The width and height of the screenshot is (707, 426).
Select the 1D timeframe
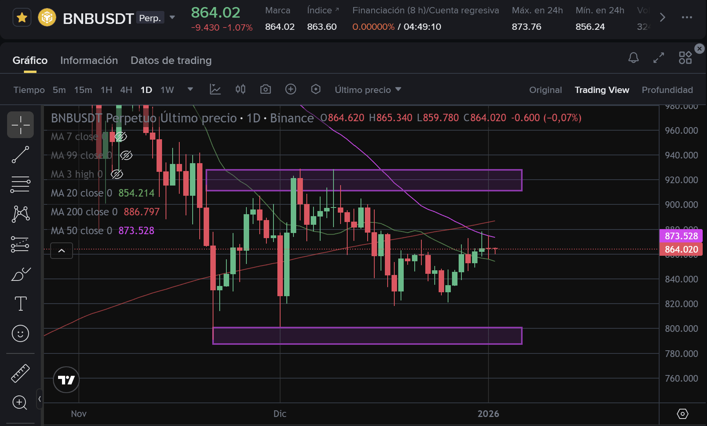point(146,90)
